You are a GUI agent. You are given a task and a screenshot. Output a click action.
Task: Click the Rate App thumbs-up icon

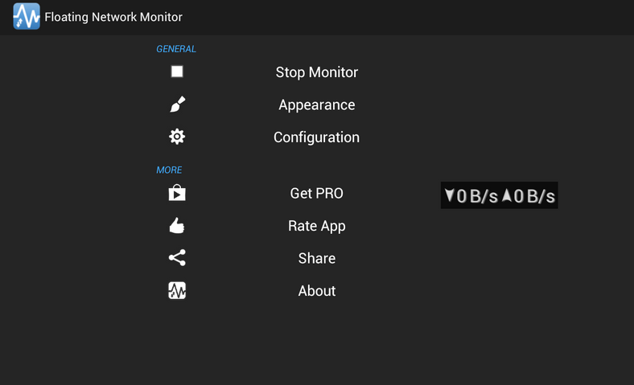177,225
